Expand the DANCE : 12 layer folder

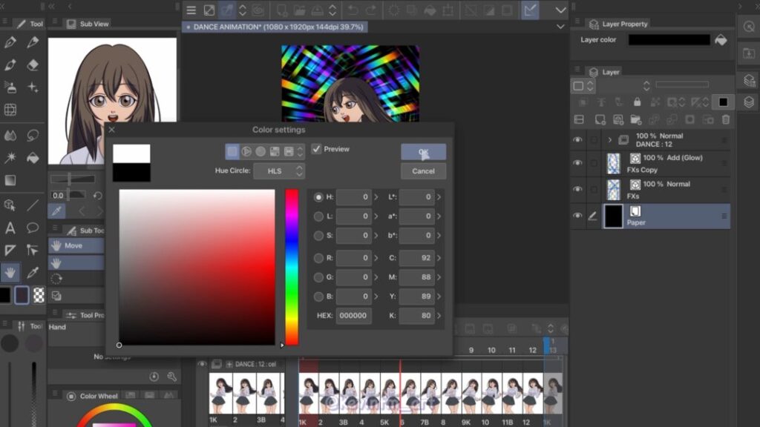(610, 140)
